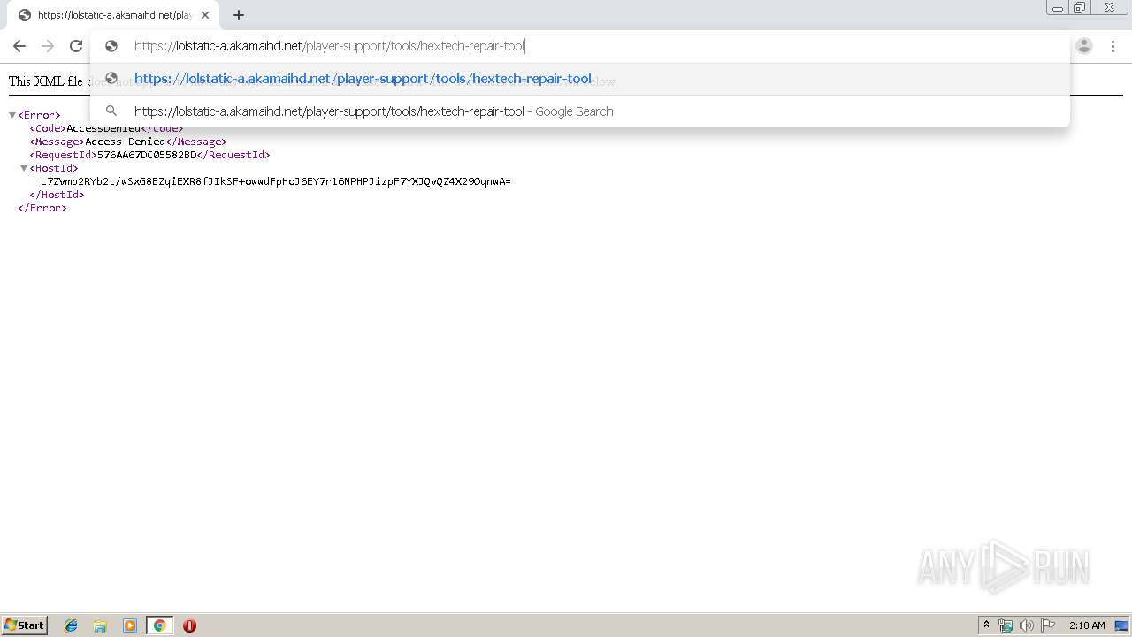Show hidden system tray icons
Viewport: 1132px width, 637px height.
(x=986, y=625)
